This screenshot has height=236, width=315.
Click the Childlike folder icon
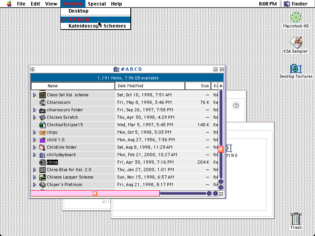coord(43,147)
